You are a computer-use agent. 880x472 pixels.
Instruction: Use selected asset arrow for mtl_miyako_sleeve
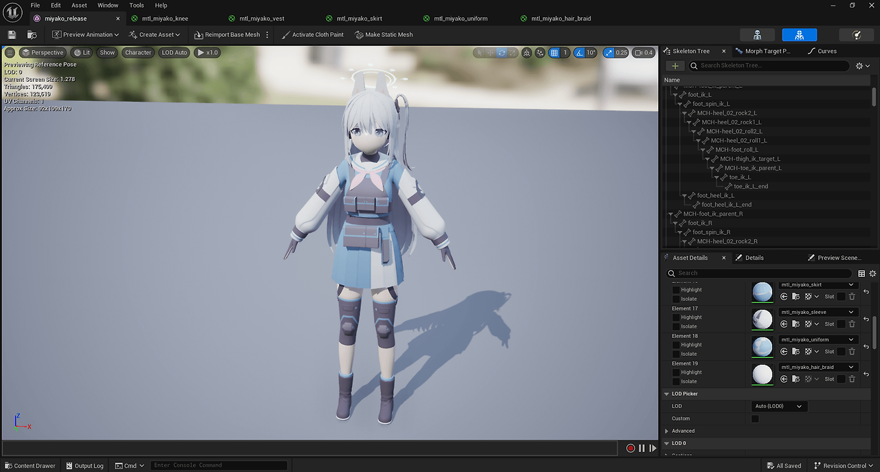click(784, 324)
